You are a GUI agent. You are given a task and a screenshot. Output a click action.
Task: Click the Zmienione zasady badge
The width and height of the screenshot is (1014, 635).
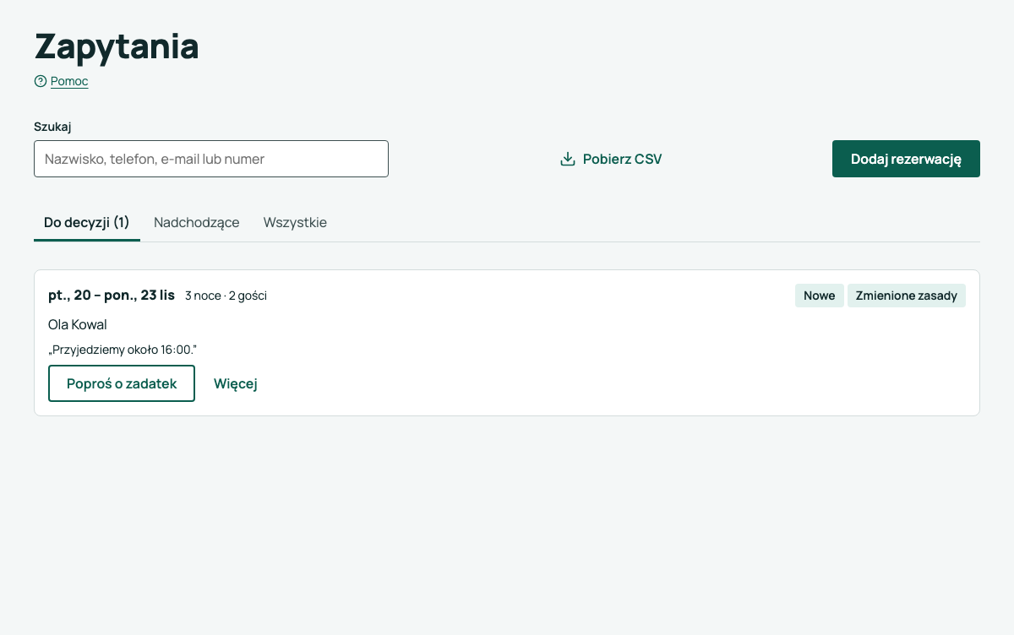907,296
